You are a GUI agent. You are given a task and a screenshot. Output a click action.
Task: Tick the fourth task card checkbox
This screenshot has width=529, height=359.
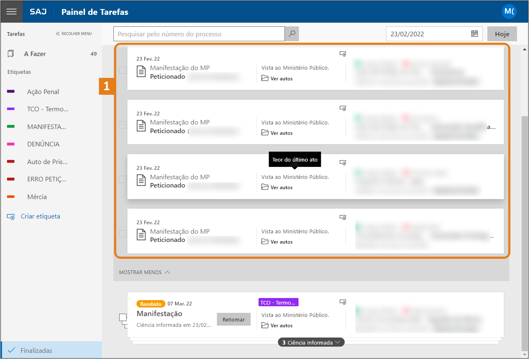tap(123, 234)
